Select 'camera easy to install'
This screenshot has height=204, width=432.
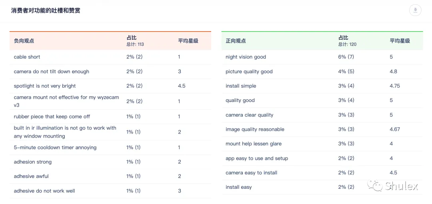coord(251,173)
